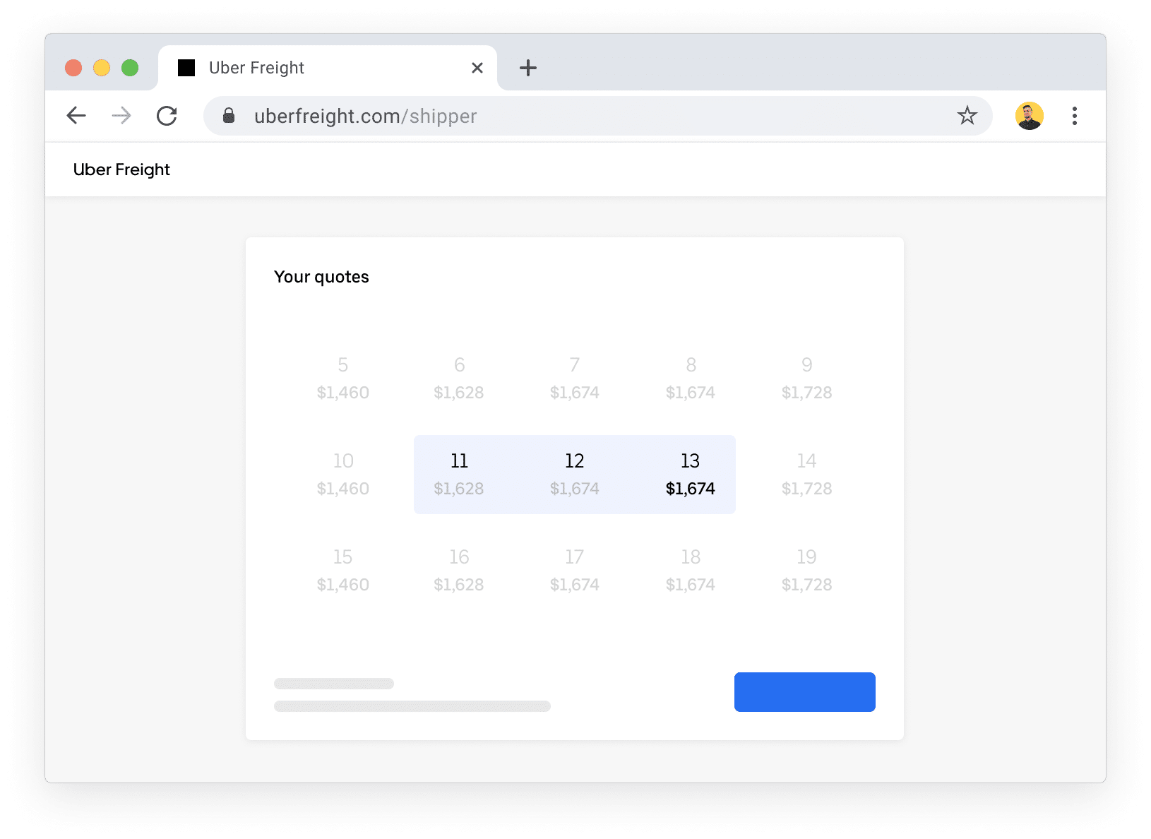Click the macOS green maximize button
1151x839 pixels.
click(130, 68)
